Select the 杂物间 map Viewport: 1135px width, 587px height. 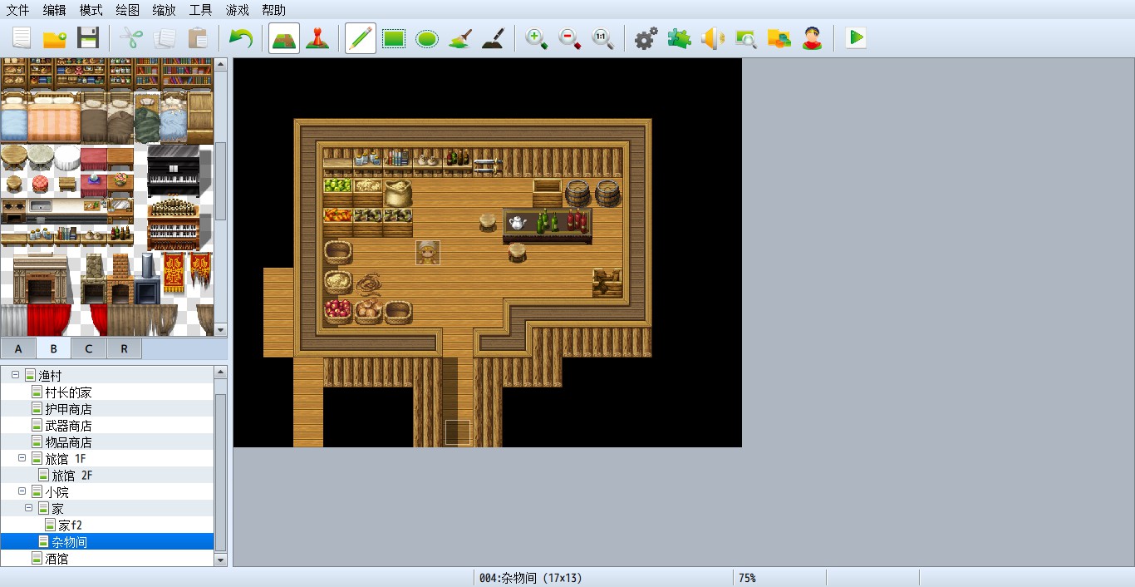(69, 542)
